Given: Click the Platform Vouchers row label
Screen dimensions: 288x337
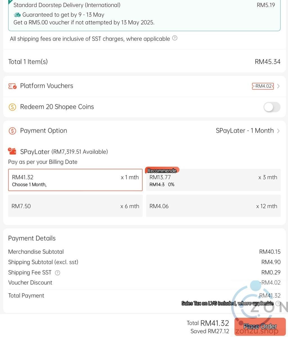Looking at the screenshot, I should 47,86.
